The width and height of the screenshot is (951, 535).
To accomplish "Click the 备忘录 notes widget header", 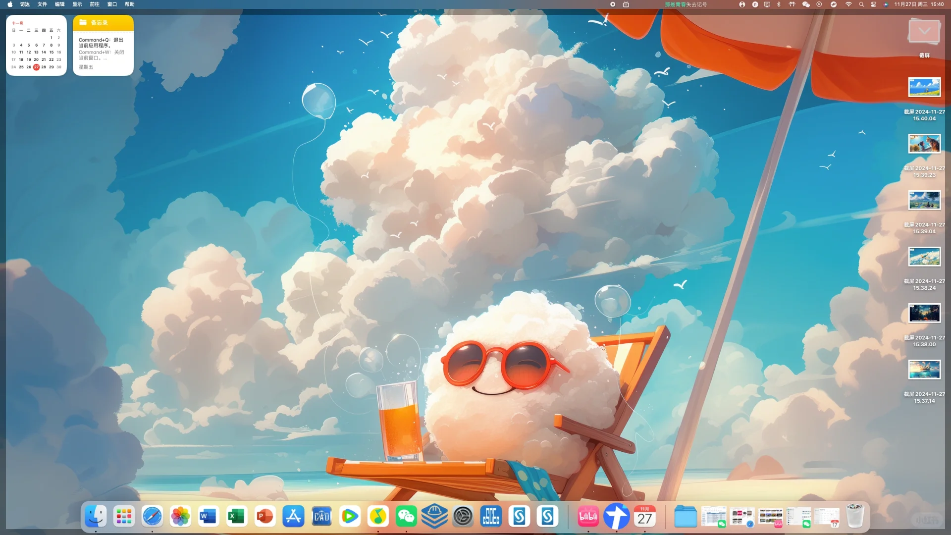I will pos(103,22).
